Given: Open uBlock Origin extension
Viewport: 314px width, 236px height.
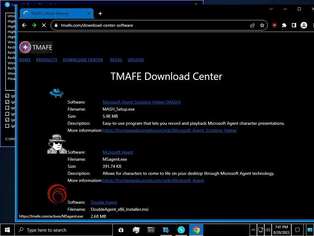Looking at the screenshot, I should coord(274,25).
